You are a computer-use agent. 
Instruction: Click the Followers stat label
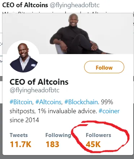click(x=99, y=135)
